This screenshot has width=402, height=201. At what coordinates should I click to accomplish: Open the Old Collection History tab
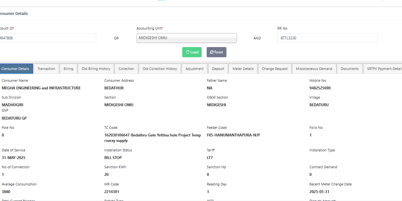[160, 69]
